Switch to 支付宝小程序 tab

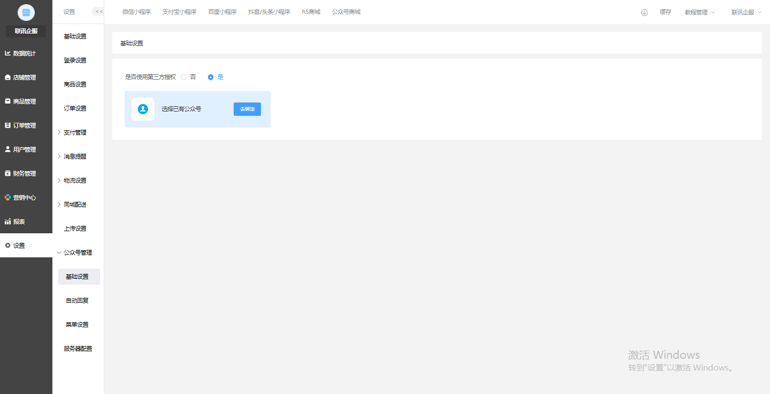179,12
